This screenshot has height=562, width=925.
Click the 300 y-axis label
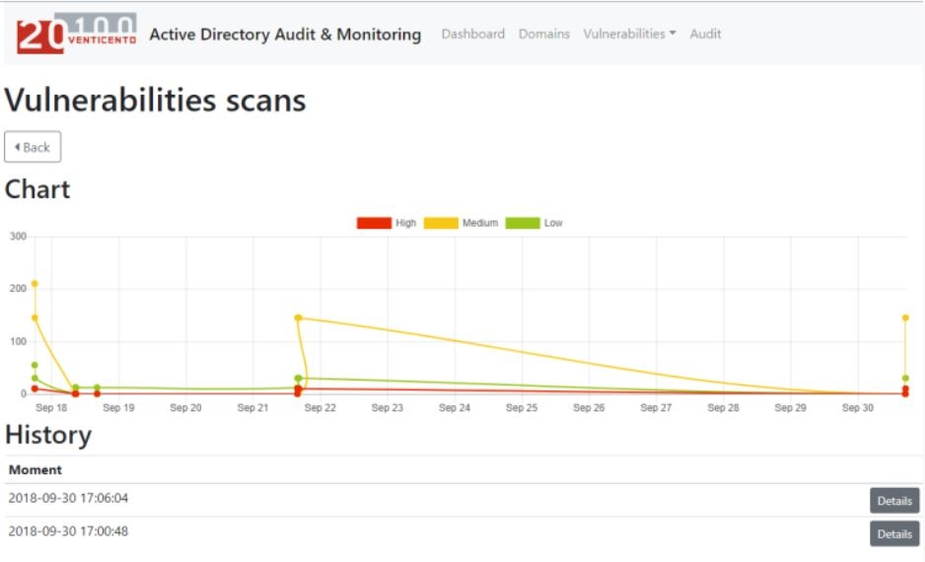[19, 237]
